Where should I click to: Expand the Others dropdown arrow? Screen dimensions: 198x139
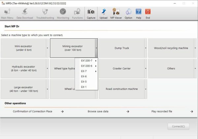195,68
